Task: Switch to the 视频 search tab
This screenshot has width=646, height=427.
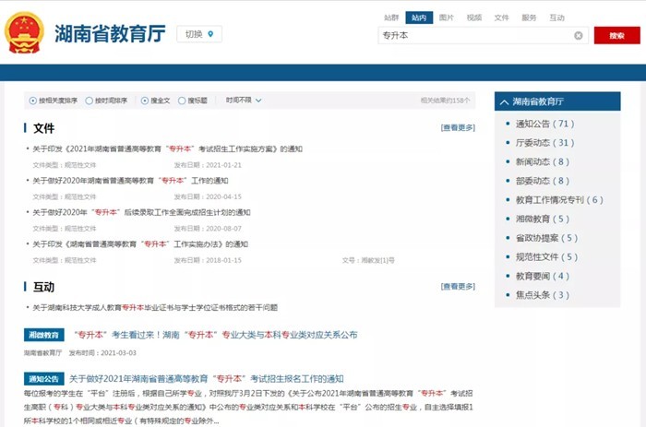Action: click(474, 18)
